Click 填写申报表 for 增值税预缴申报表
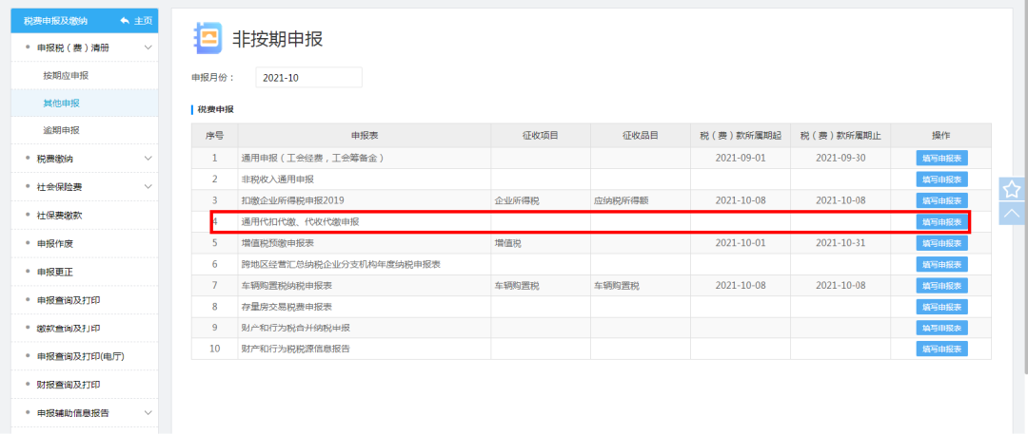This screenshot has width=1028, height=435. 941,243
